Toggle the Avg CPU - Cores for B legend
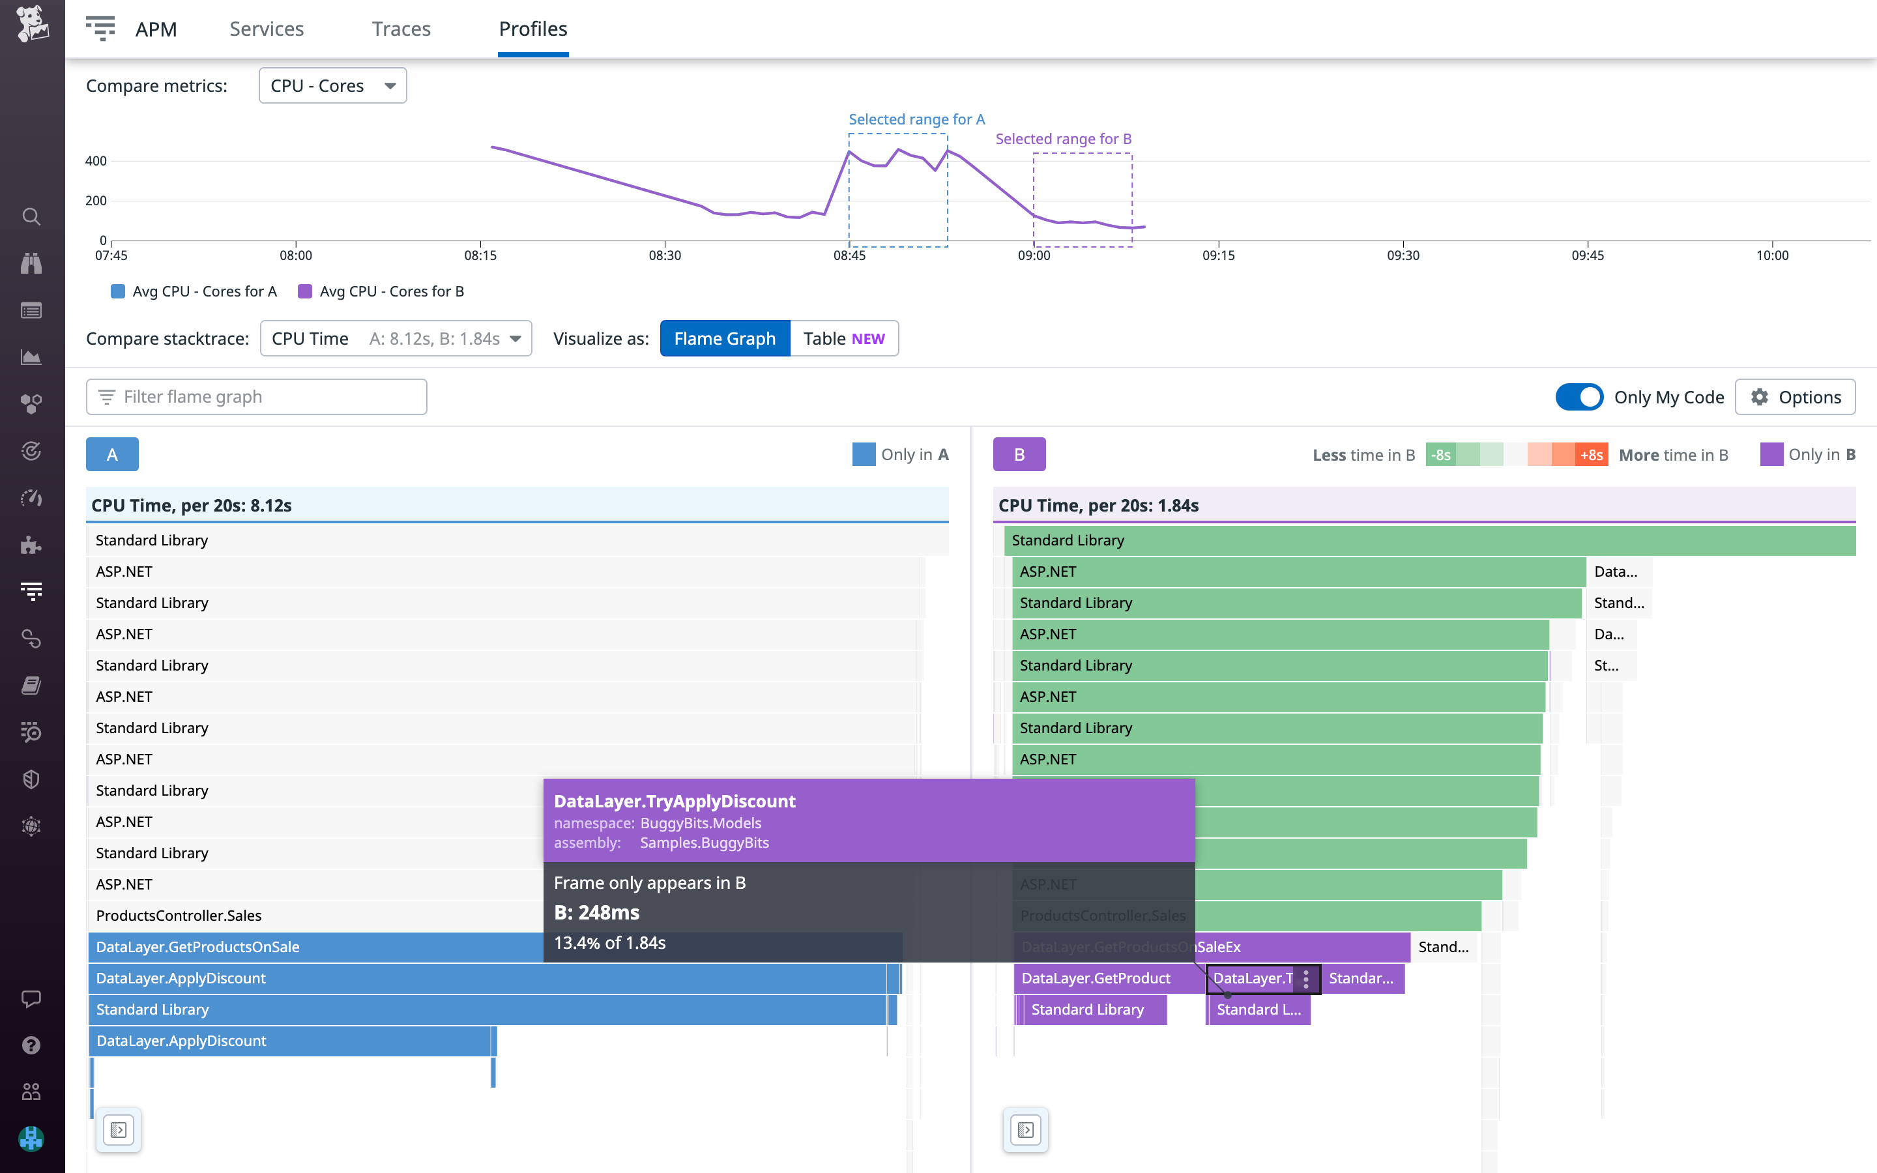 [380, 291]
